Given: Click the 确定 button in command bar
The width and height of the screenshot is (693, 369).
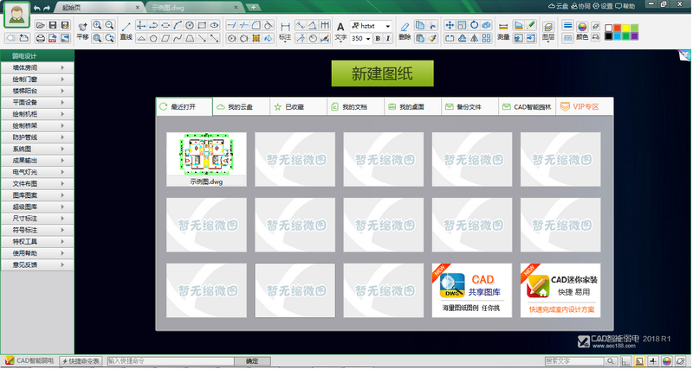Looking at the screenshot, I should [x=252, y=360].
